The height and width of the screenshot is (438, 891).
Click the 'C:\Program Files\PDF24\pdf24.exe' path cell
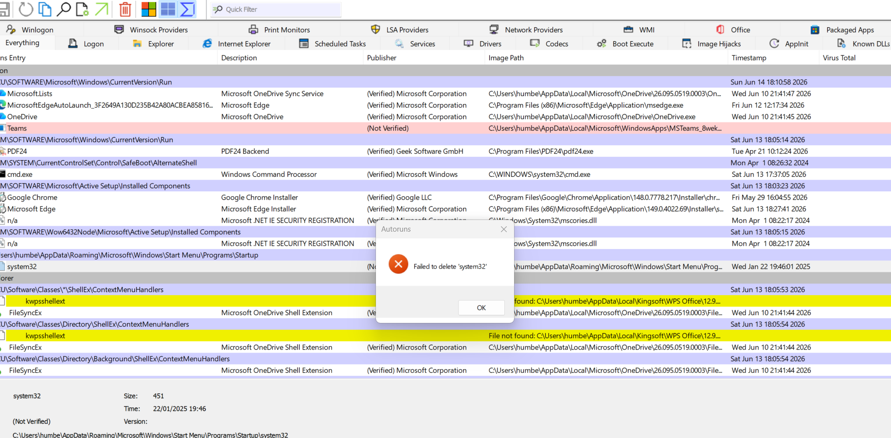pyautogui.click(x=541, y=152)
